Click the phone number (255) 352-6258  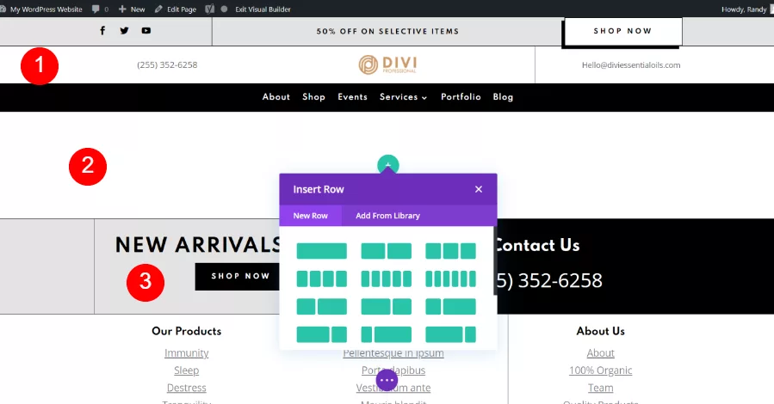point(167,65)
